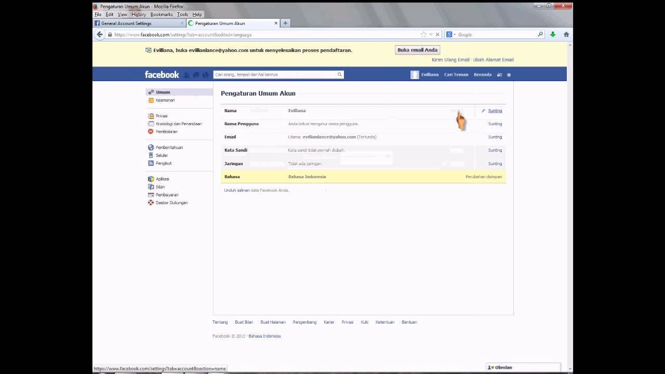The height and width of the screenshot is (374, 665).
Task: Close the Pengaturan Umum Akun tab
Action: tap(276, 23)
